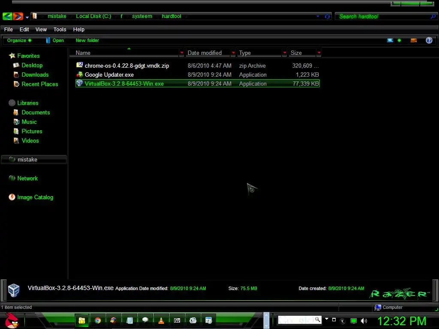Open the file explorer taskbar icon
Viewport: 439px width, 329px height.
tap(82, 320)
